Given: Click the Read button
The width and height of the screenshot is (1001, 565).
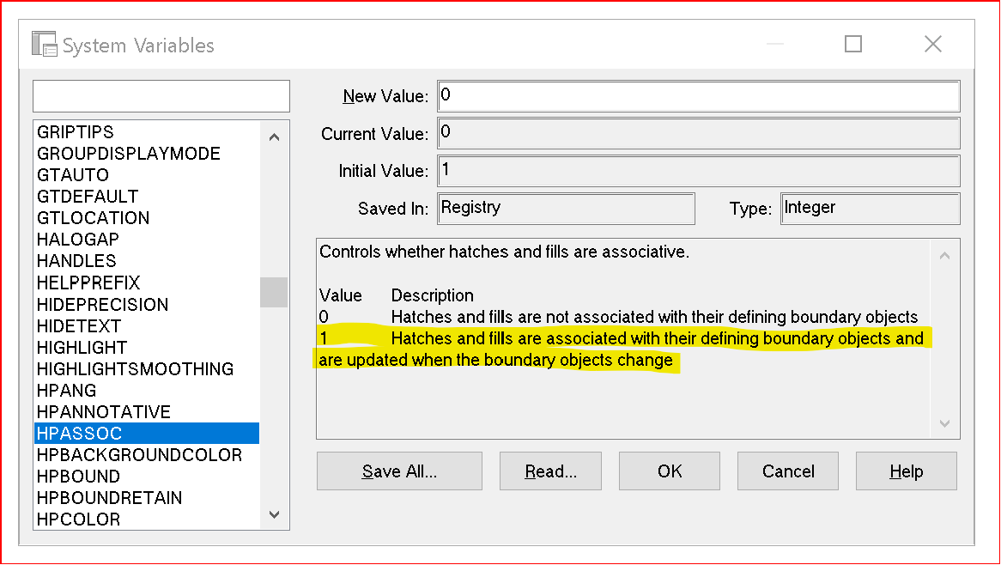Looking at the screenshot, I should pos(551,471).
